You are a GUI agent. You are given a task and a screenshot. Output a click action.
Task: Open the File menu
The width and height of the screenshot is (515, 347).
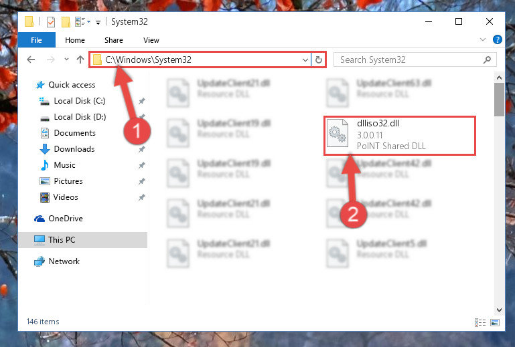click(36, 40)
